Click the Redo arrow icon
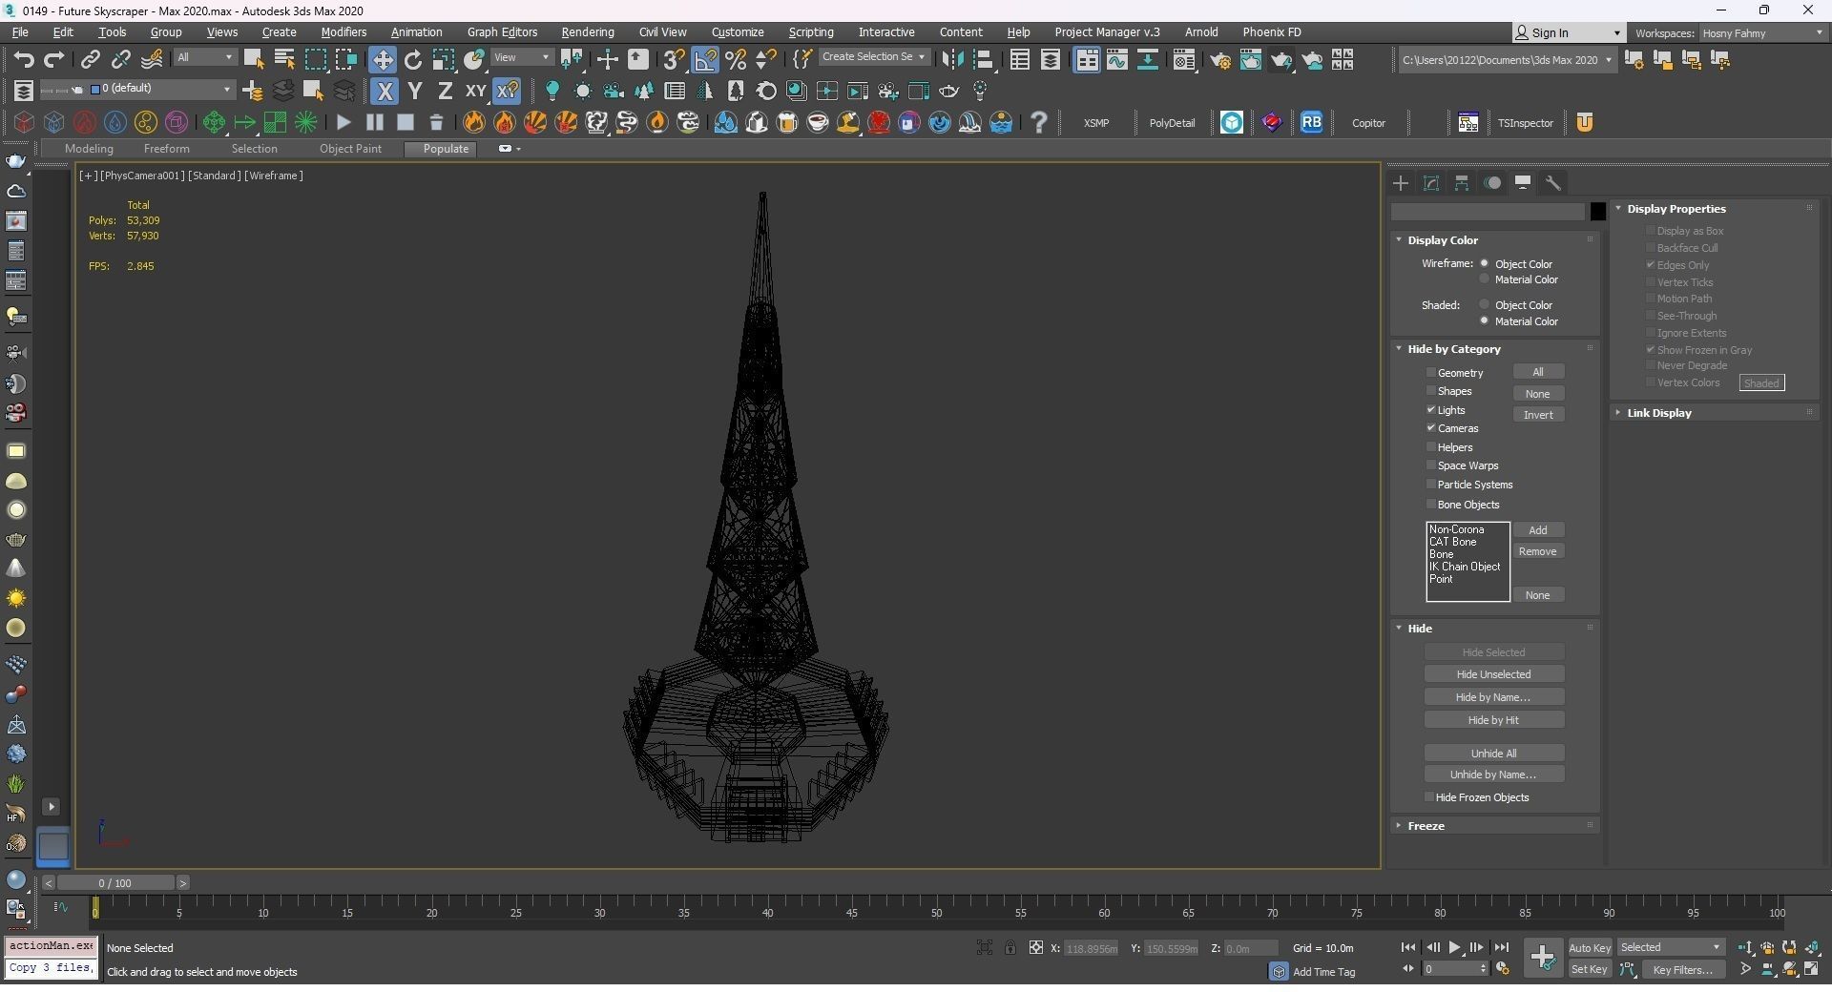This screenshot has width=1832, height=992. 54,59
